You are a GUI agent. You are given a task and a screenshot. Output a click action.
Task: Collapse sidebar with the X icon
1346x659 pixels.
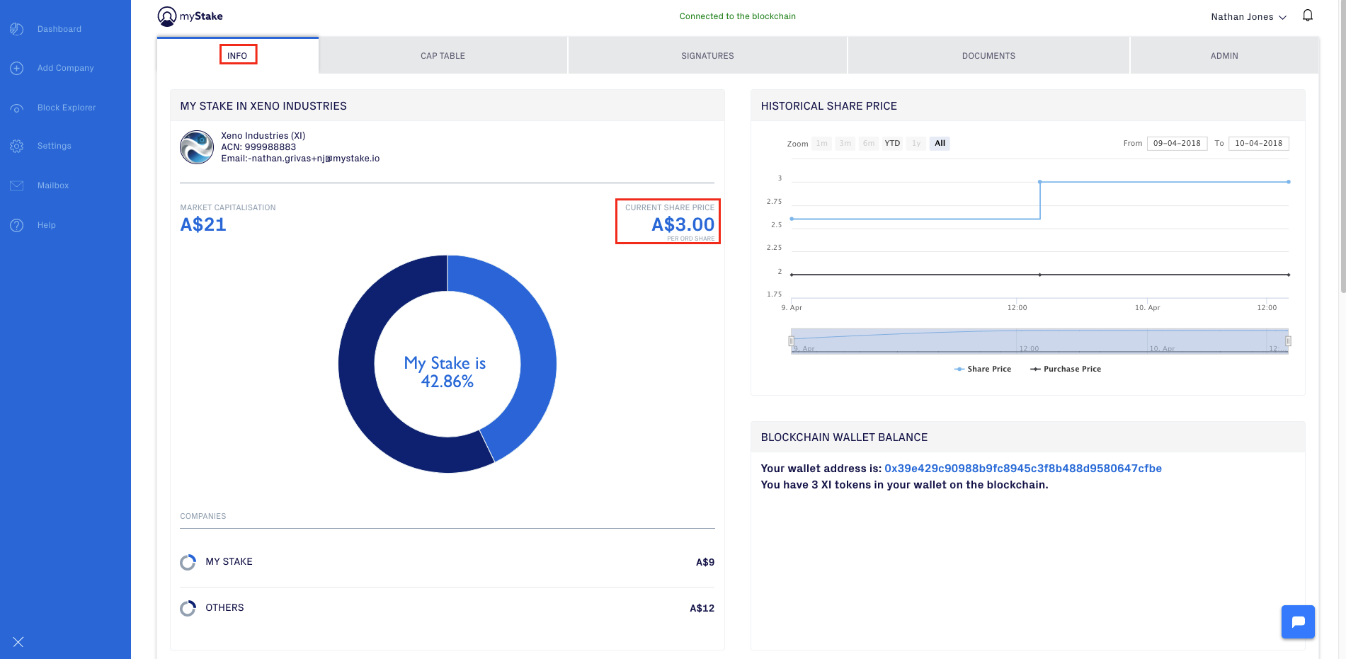(18, 642)
